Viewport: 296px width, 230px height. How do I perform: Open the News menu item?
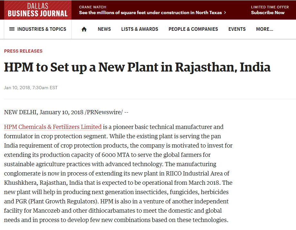[104, 29]
